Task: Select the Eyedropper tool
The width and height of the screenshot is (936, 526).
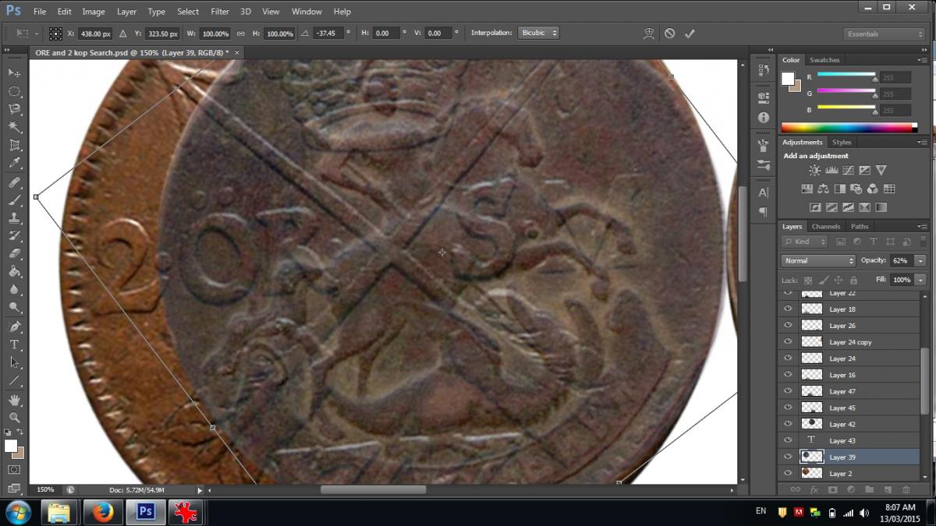Action: pyautogui.click(x=14, y=163)
